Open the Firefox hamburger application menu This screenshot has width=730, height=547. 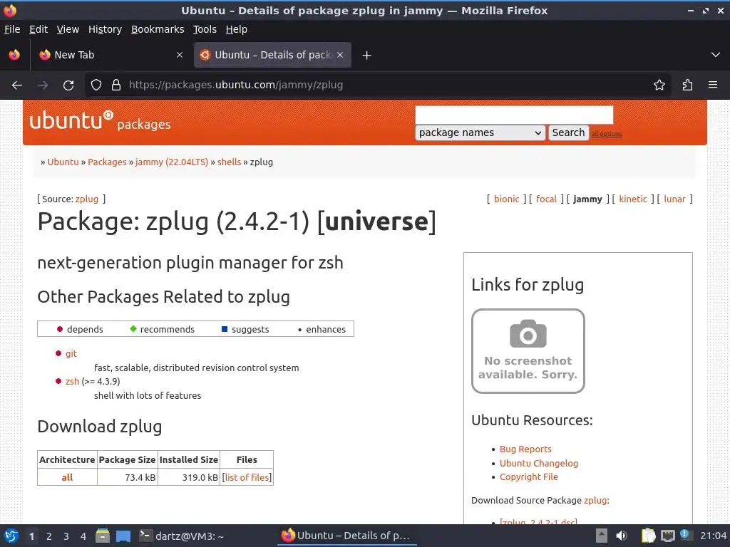click(x=713, y=85)
